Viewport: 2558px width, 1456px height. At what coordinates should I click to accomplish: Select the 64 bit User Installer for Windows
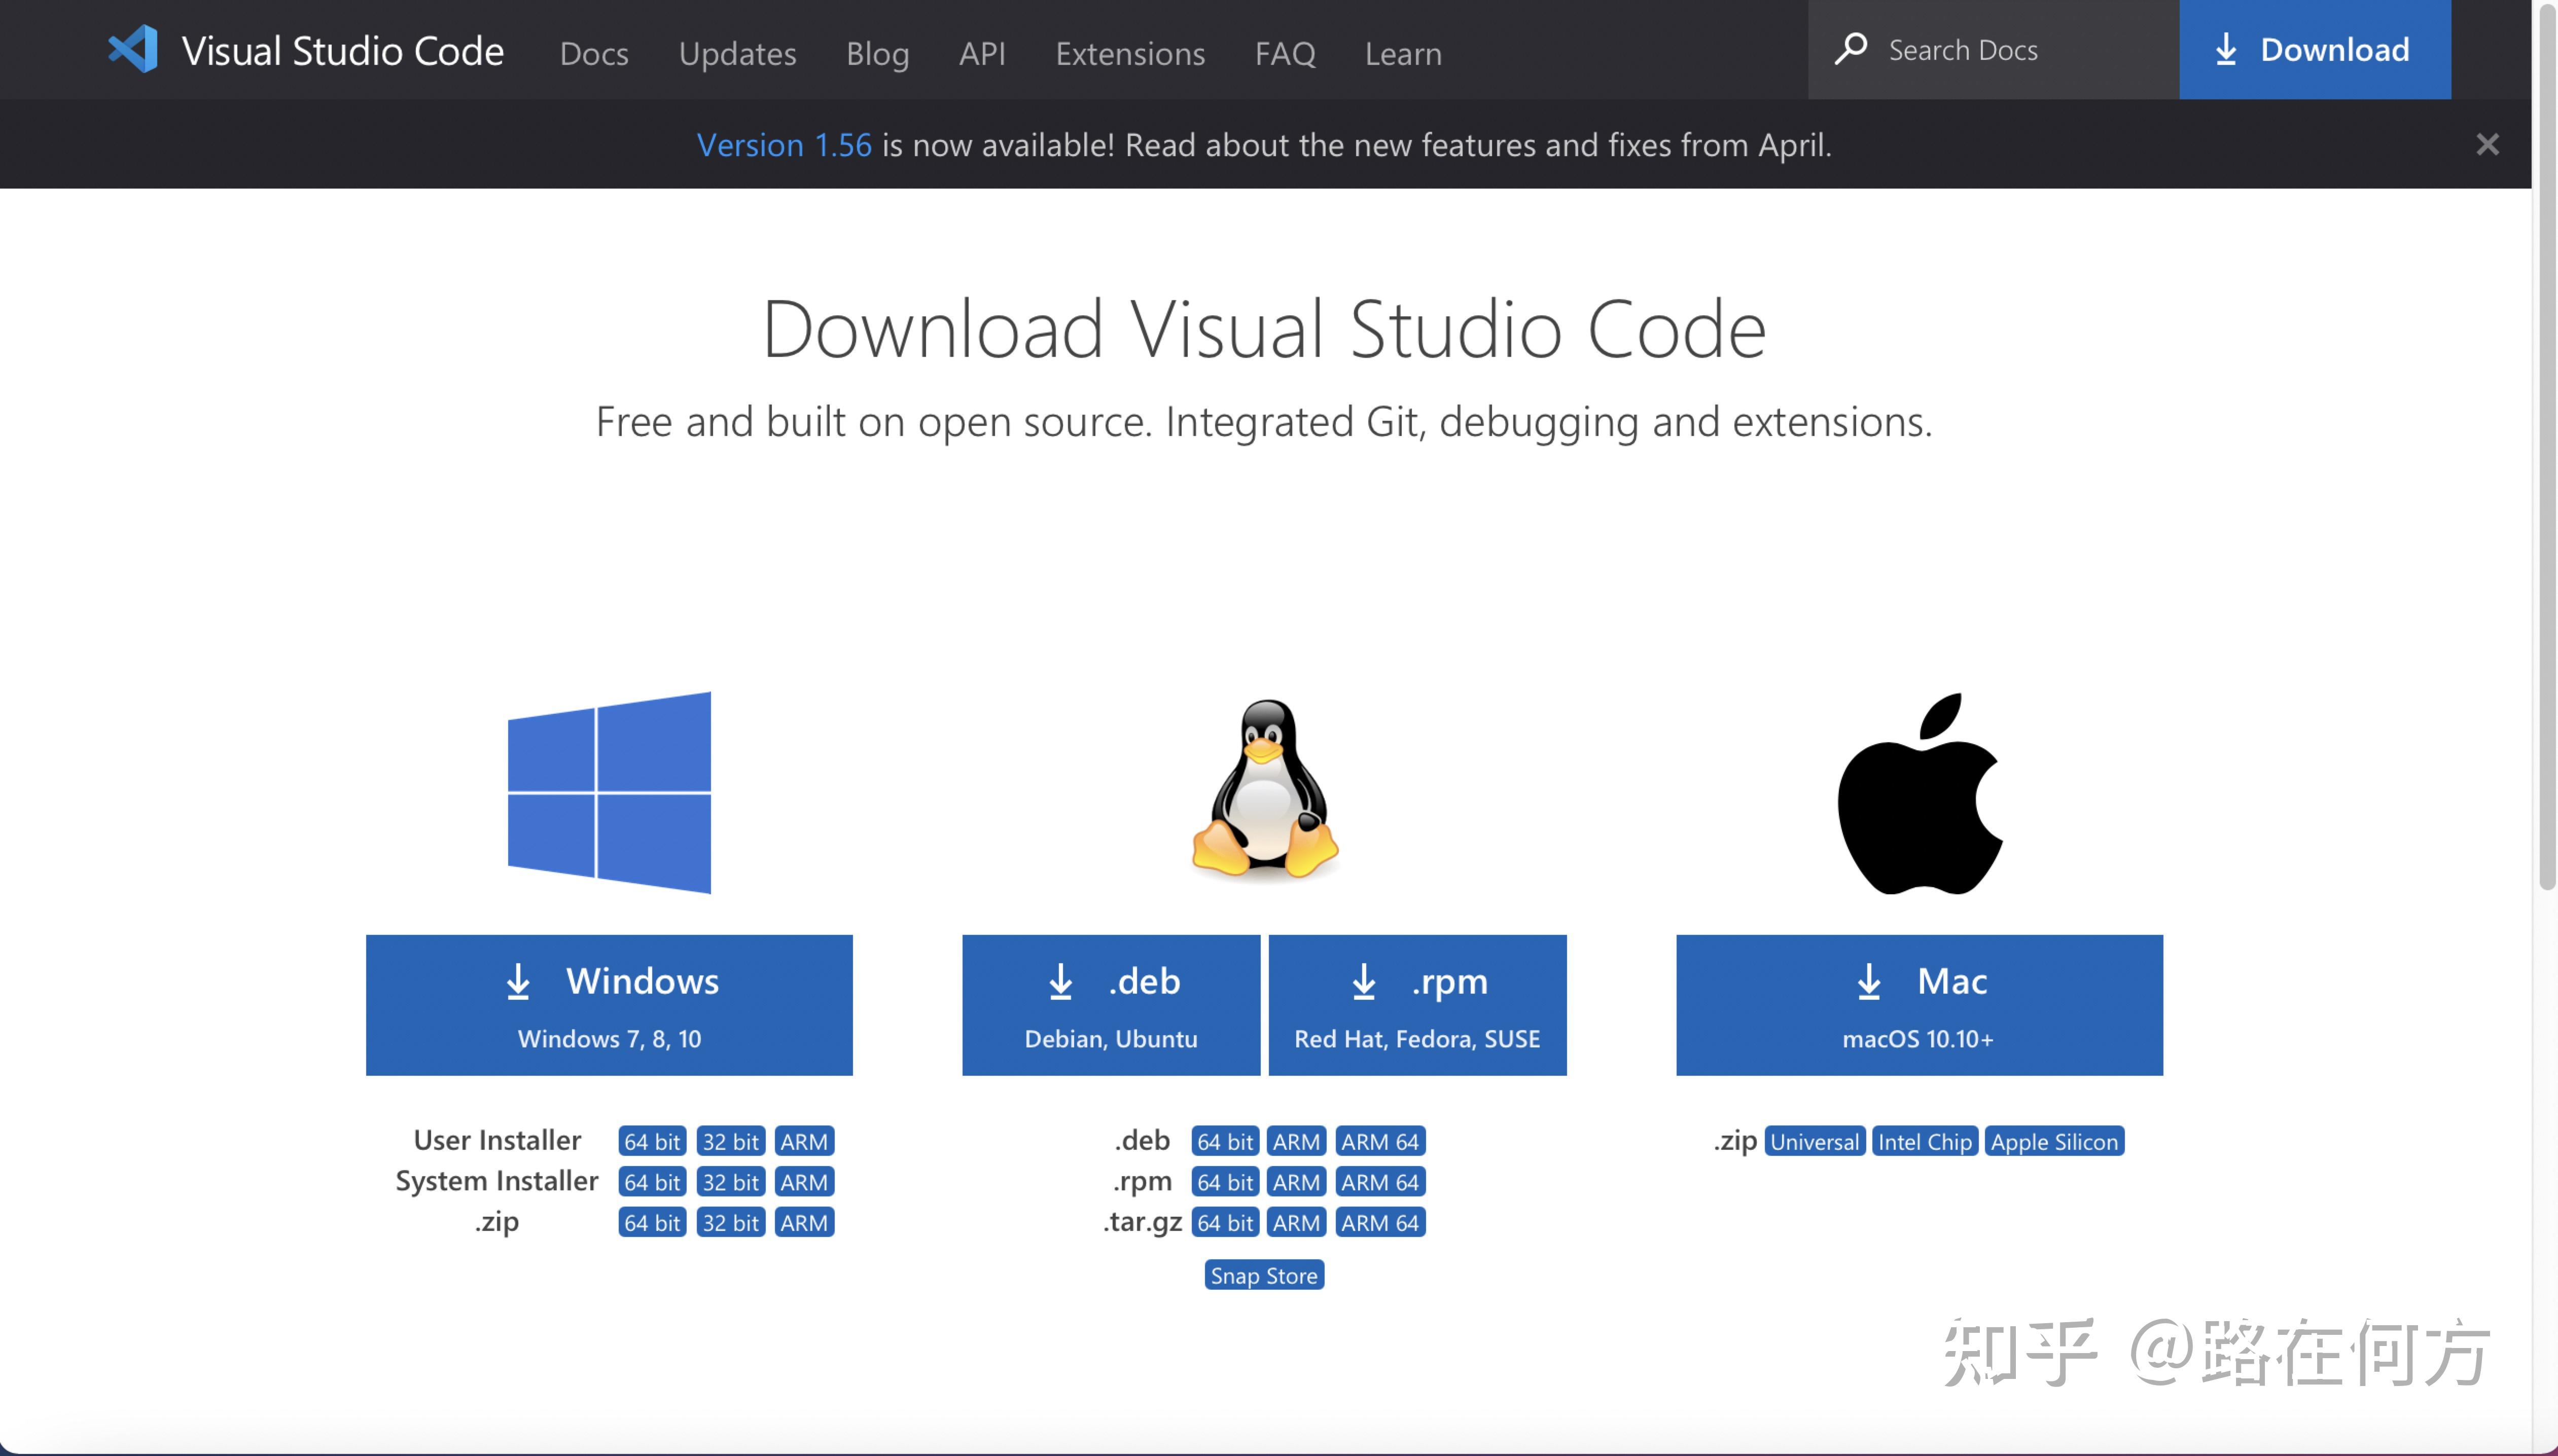click(x=651, y=1140)
